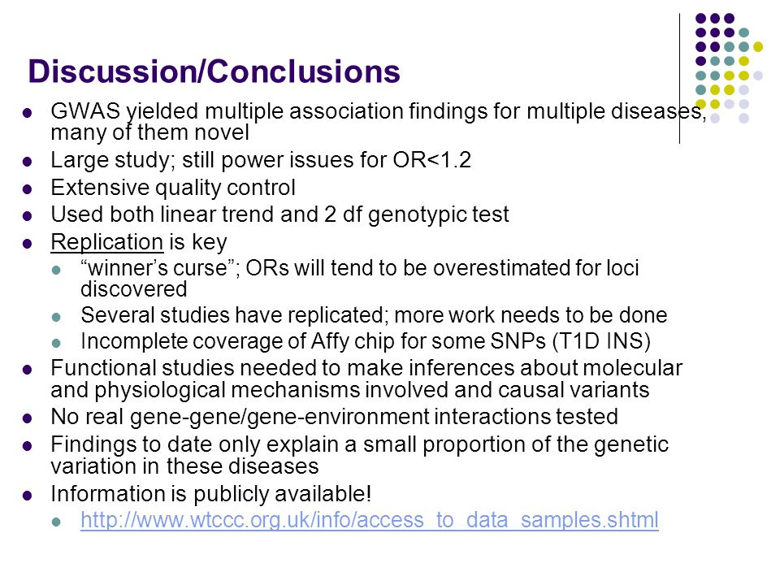Click the linear trend and 2 df genotypic test line
Image resolution: width=780 pixels, height=585 pixels.
pos(279,214)
